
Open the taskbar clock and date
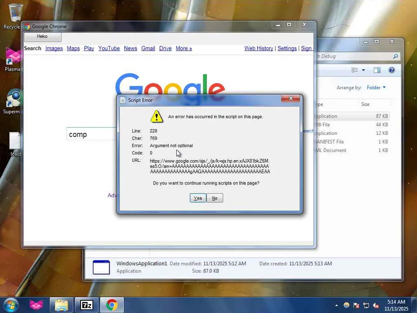396,305
